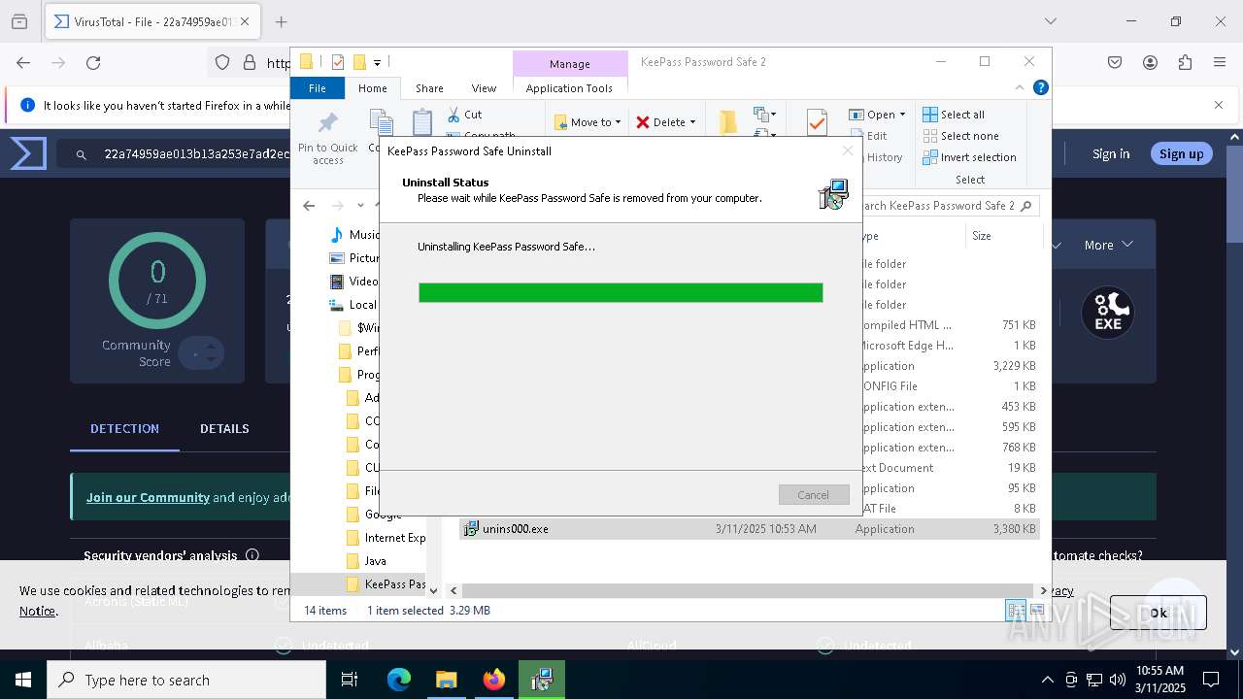
Task: Switch to the Share ribbon tab
Action: click(x=429, y=88)
